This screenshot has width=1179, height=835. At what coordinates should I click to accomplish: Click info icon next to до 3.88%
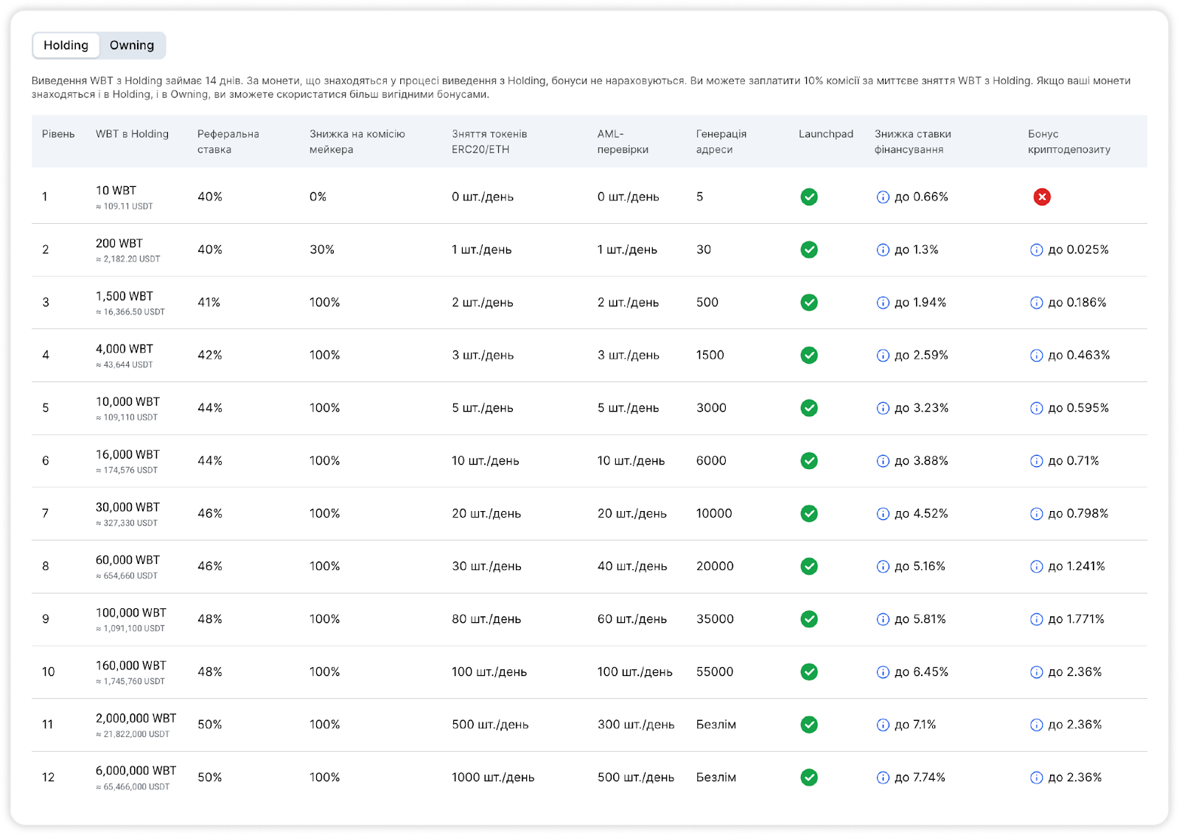tap(883, 461)
